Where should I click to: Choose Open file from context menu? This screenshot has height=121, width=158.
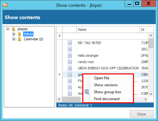tap(101, 78)
